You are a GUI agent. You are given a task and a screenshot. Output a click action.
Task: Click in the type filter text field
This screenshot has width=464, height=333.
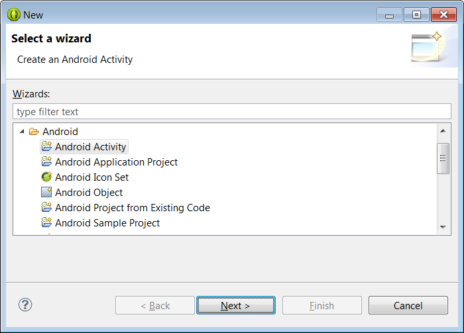click(231, 112)
